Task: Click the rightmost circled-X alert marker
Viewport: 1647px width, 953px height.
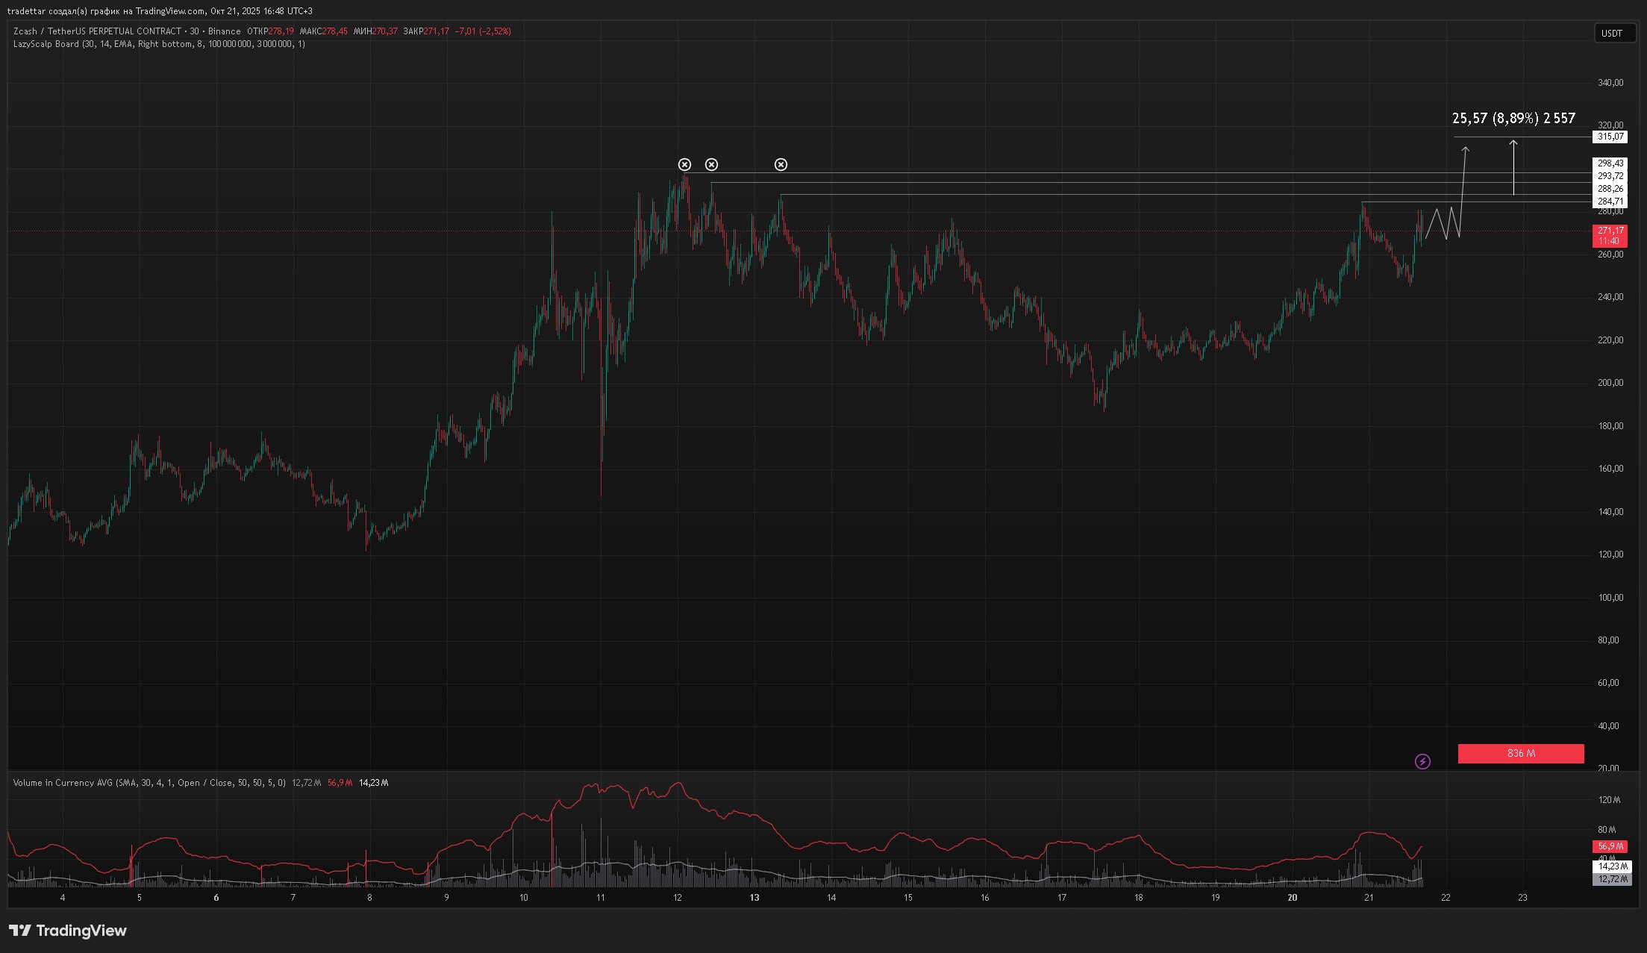Action: tap(781, 164)
